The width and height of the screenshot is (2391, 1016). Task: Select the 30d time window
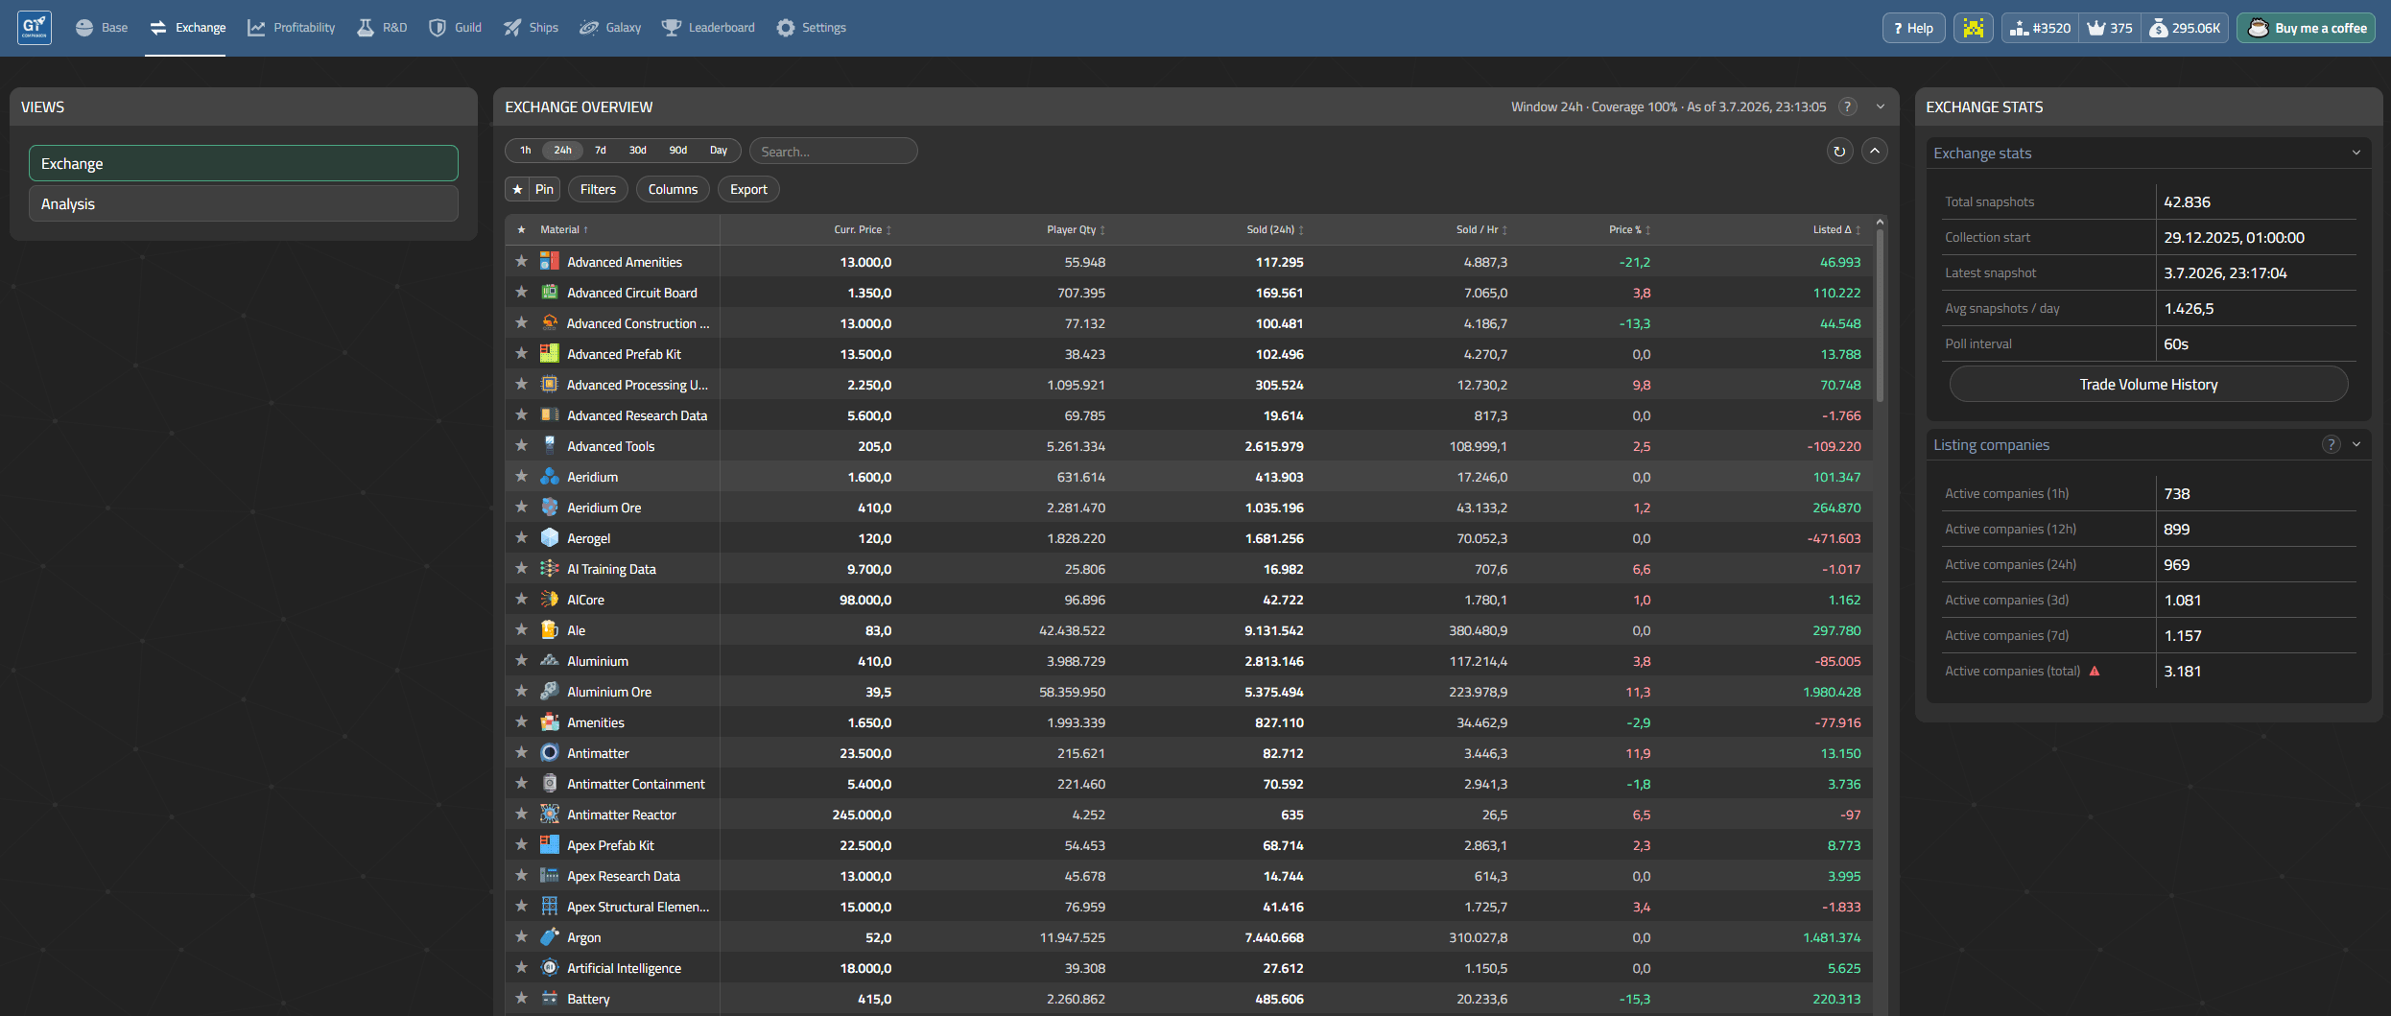click(x=638, y=151)
